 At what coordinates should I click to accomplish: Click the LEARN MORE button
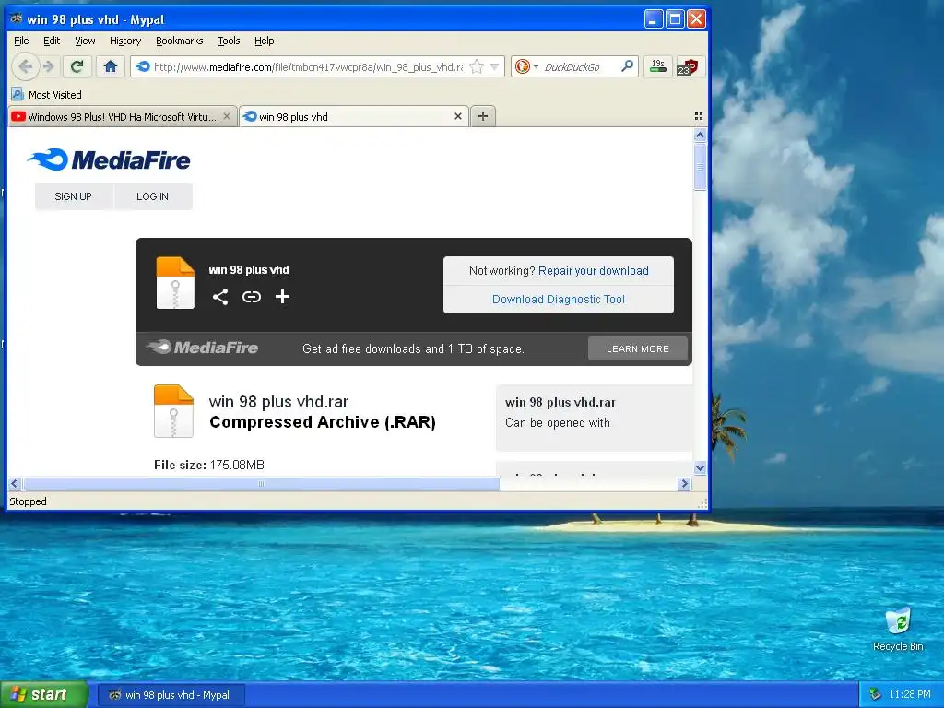[638, 348]
